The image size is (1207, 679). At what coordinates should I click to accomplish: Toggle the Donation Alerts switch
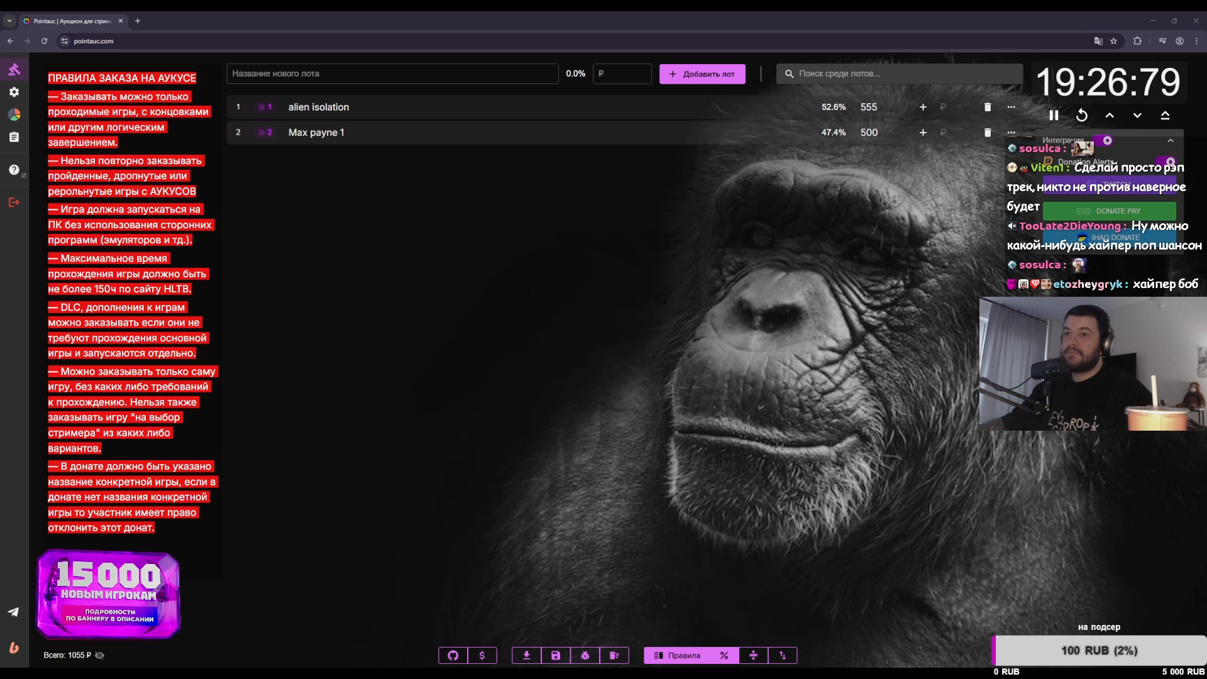coord(1167,162)
